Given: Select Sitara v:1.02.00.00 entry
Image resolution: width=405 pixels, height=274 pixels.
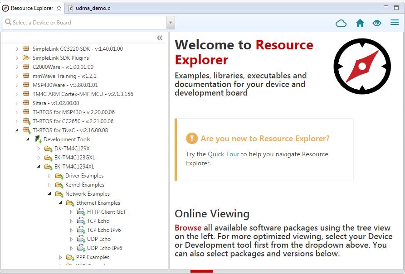Looking at the screenshot, I should point(56,103).
